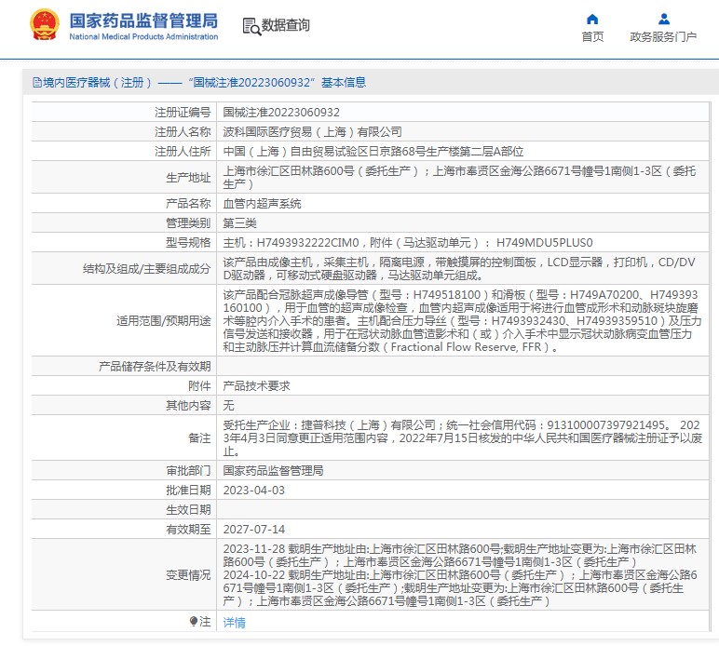719x646 pixels.
Task: Click the 数据查询 magnifier icon
Action: [251, 26]
